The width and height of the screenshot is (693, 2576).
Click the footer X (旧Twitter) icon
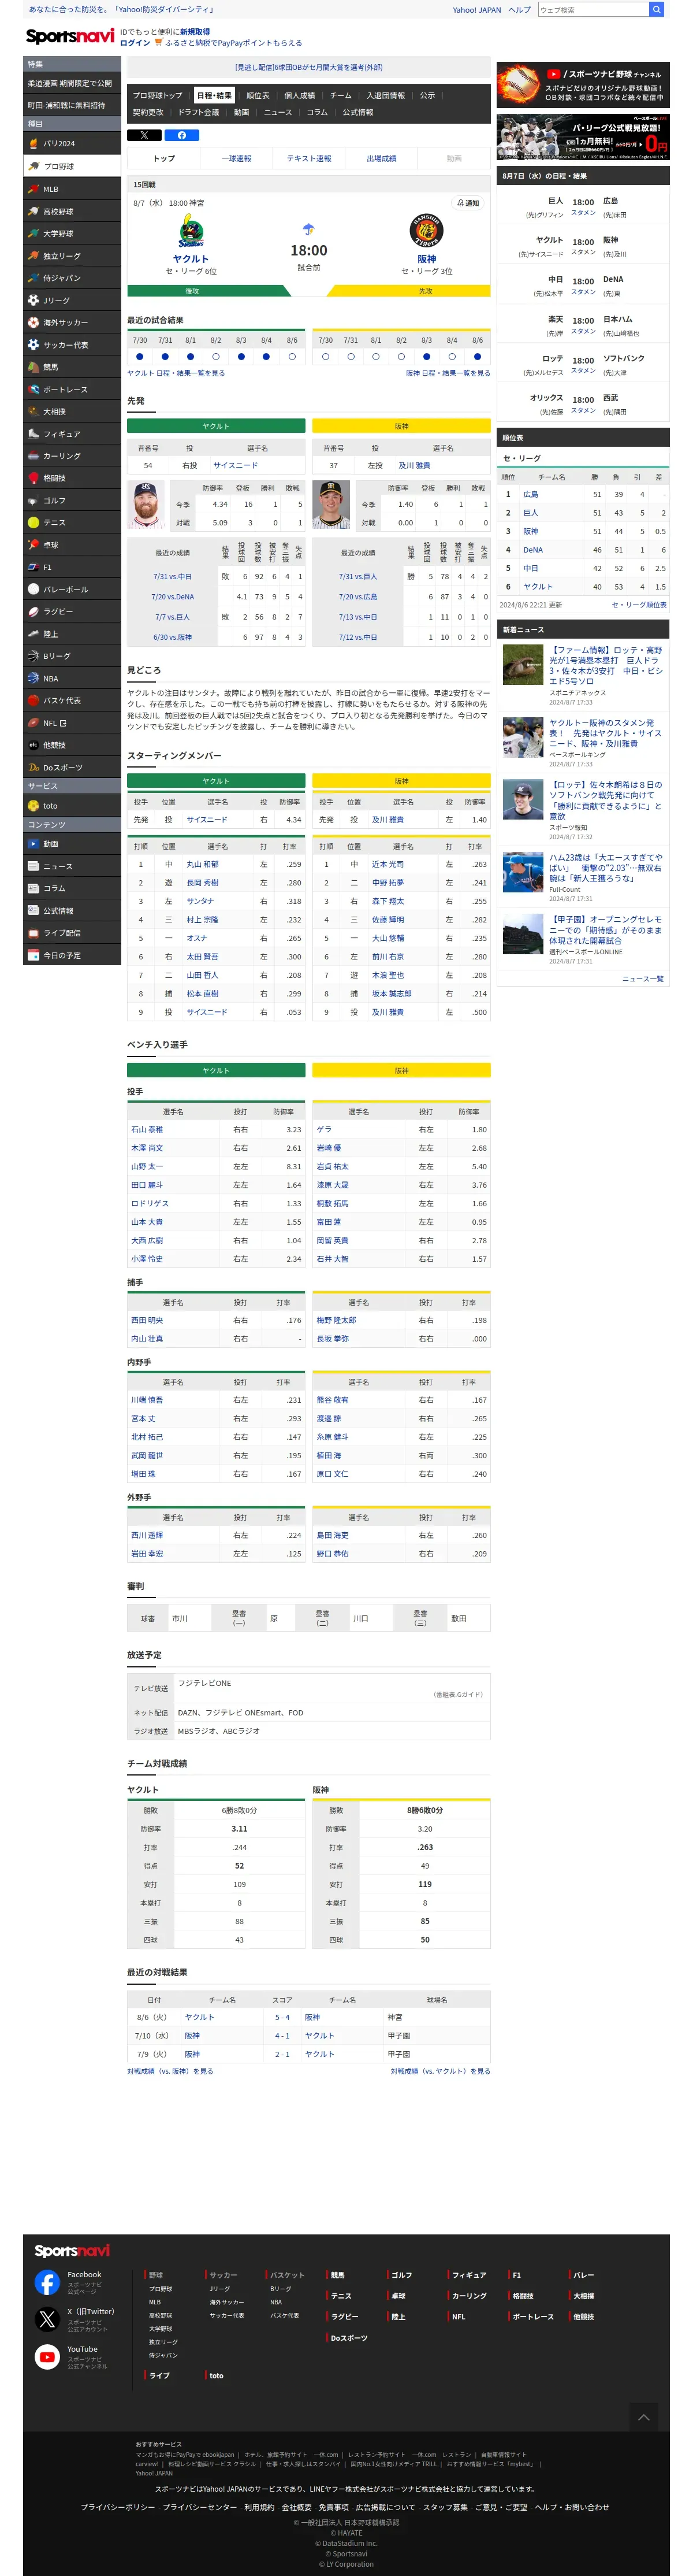(x=47, y=2319)
